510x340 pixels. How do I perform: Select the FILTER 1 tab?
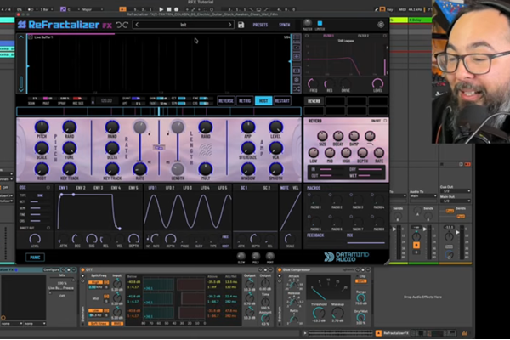coord(328,36)
